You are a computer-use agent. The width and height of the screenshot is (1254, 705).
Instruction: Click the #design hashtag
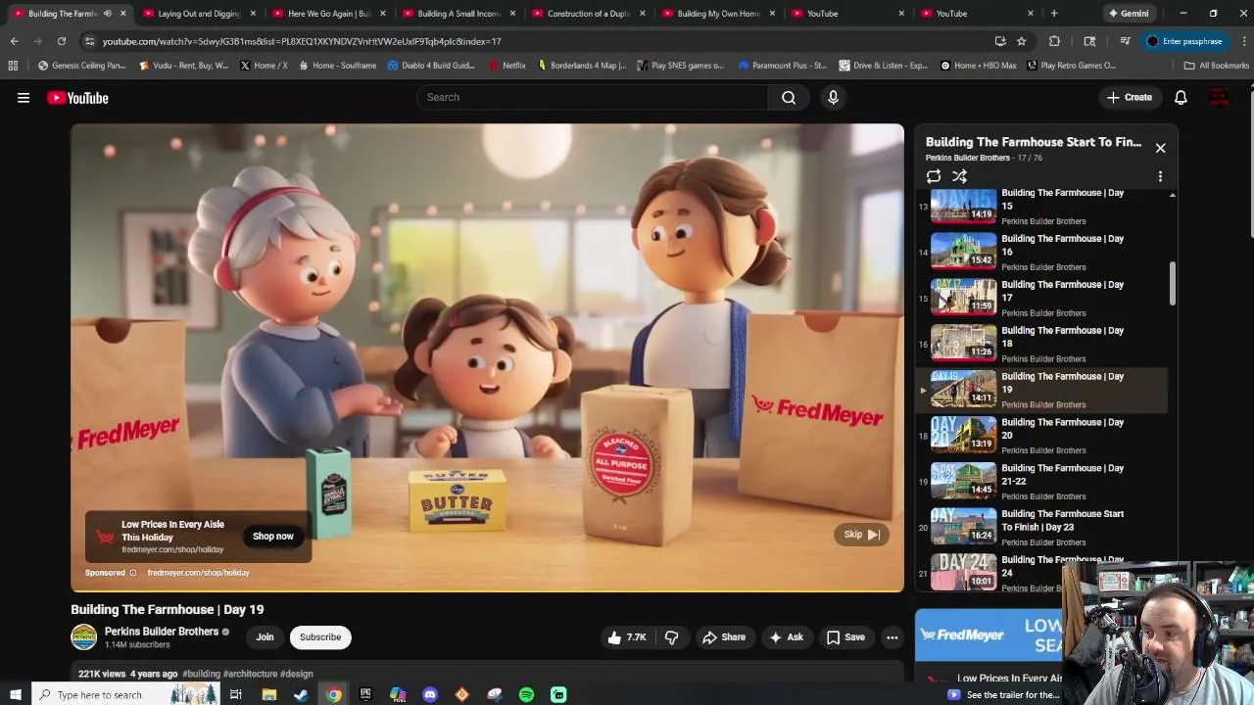click(296, 674)
